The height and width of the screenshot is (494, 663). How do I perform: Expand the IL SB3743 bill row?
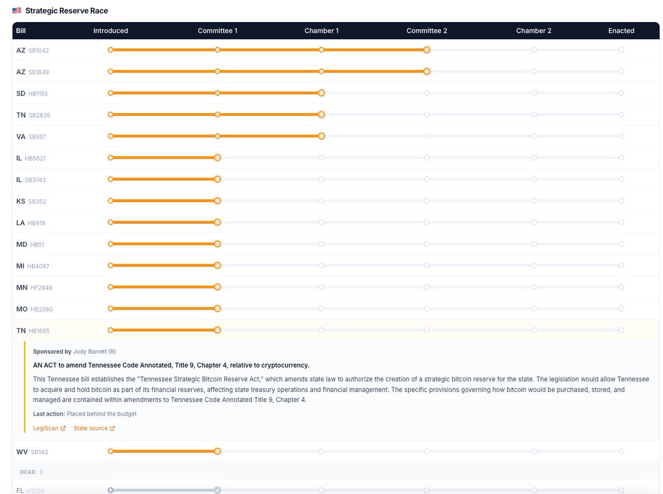[336, 180]
